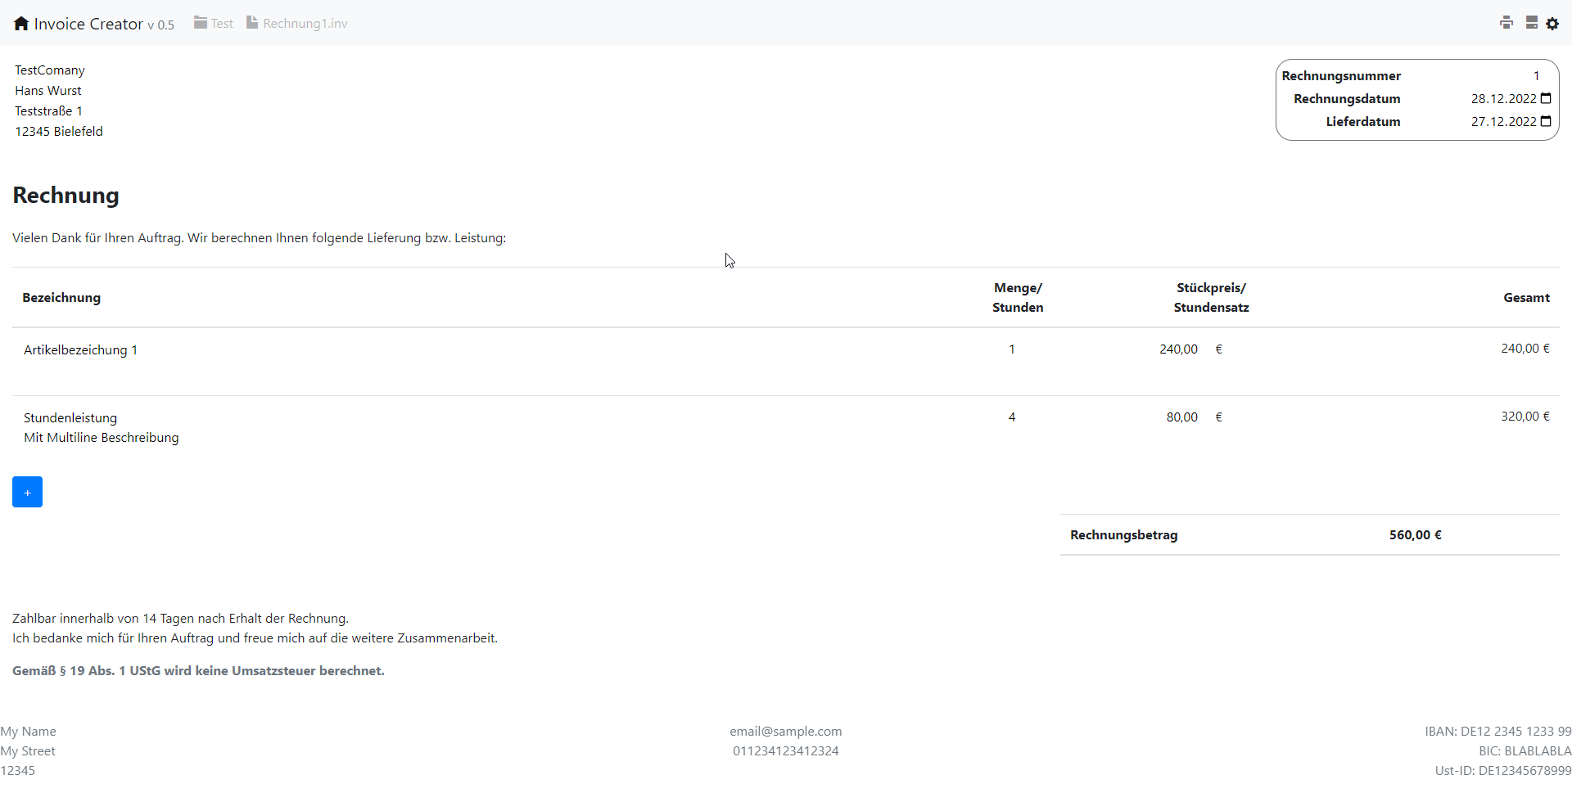
Task: Open settings via the gear icon
Action: click(x=1552, y=24)
